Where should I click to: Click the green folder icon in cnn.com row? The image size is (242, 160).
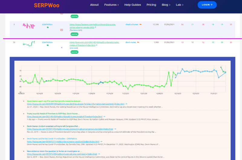click(48, 45)
